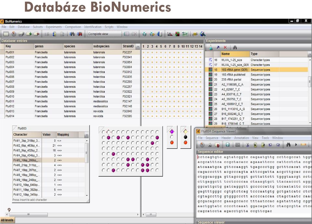Open the Experiments menu in main menu bar
The width and height of the screenshot is (312, 224).
(54, 27)
